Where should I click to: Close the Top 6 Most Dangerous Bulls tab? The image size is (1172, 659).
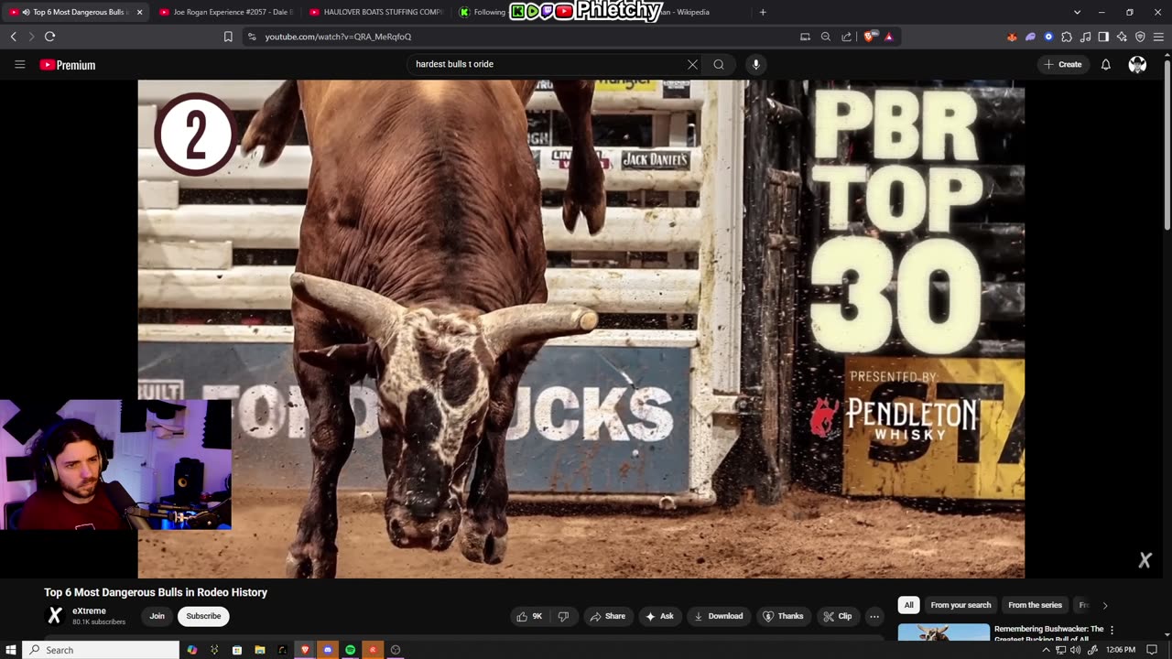tap(139, 12)
